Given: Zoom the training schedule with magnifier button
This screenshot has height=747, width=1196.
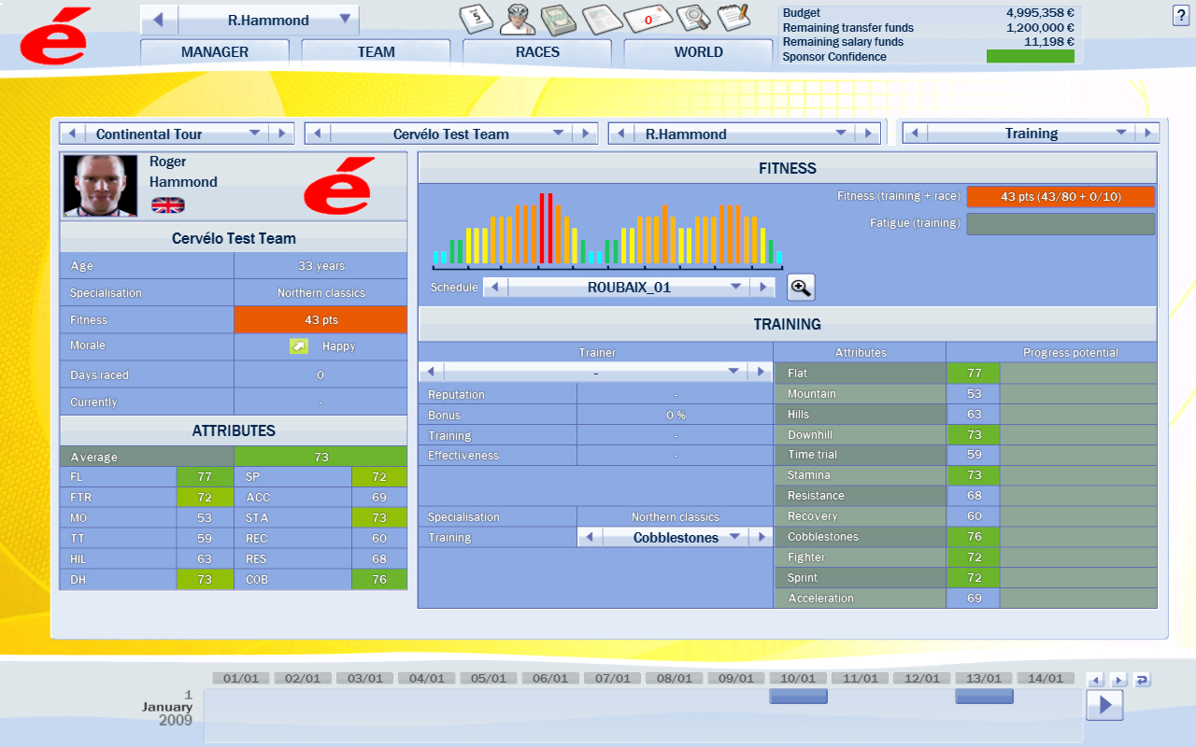Looking at the screenshot, I should (801, 288).
